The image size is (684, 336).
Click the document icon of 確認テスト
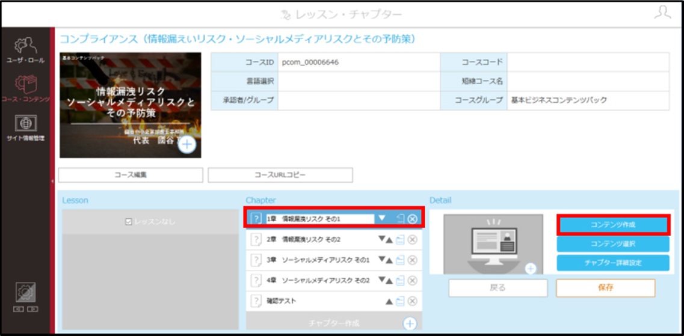tap(256, 301)
